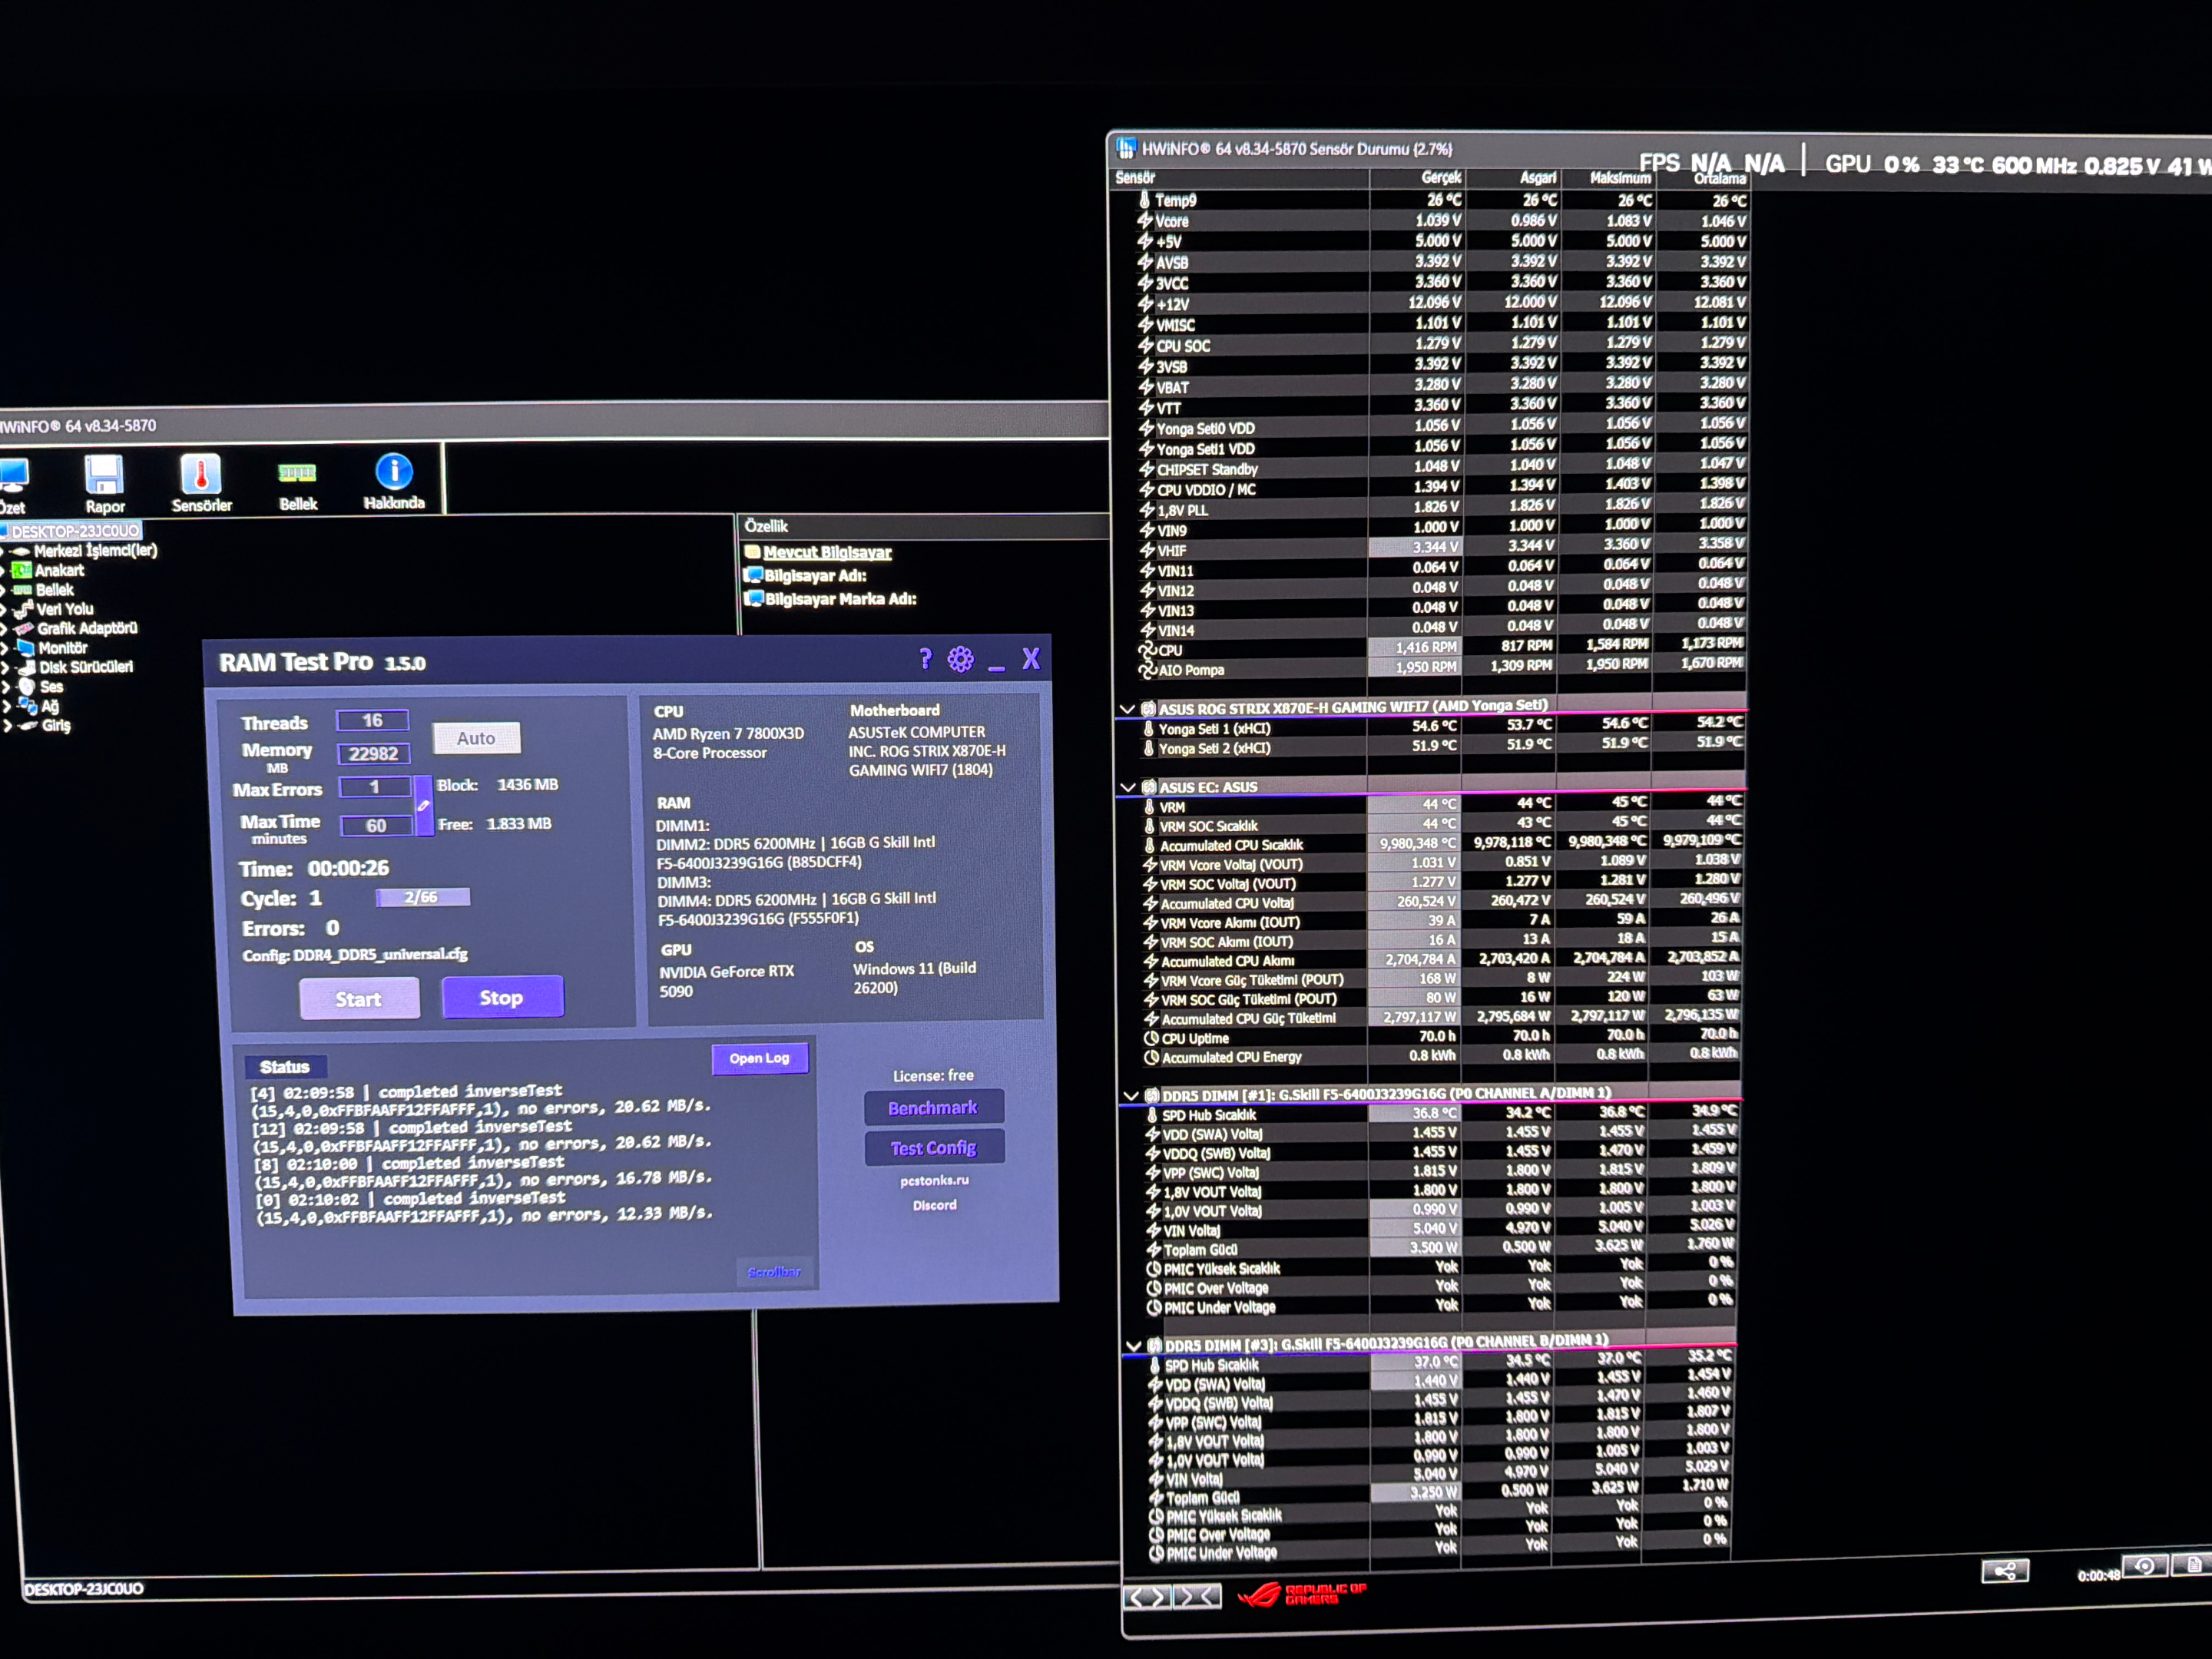This screenshot has height=1659, width=2212.
Task: Click the Threads input field
Action: [372, 720]
